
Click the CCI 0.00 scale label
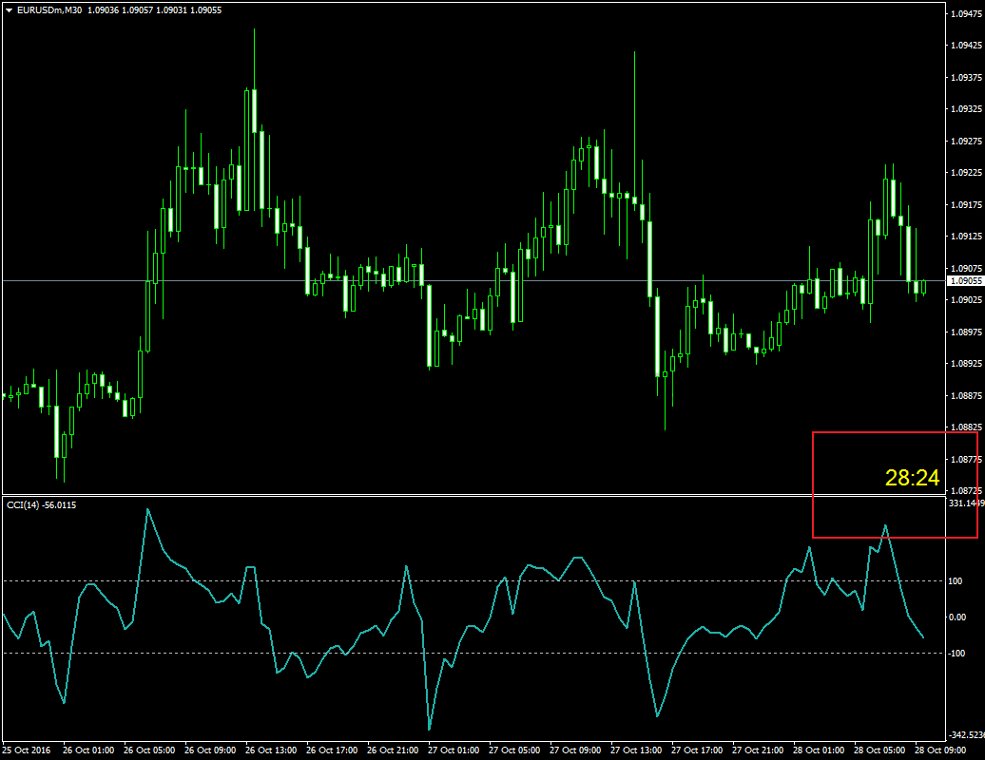pos(960,617)
